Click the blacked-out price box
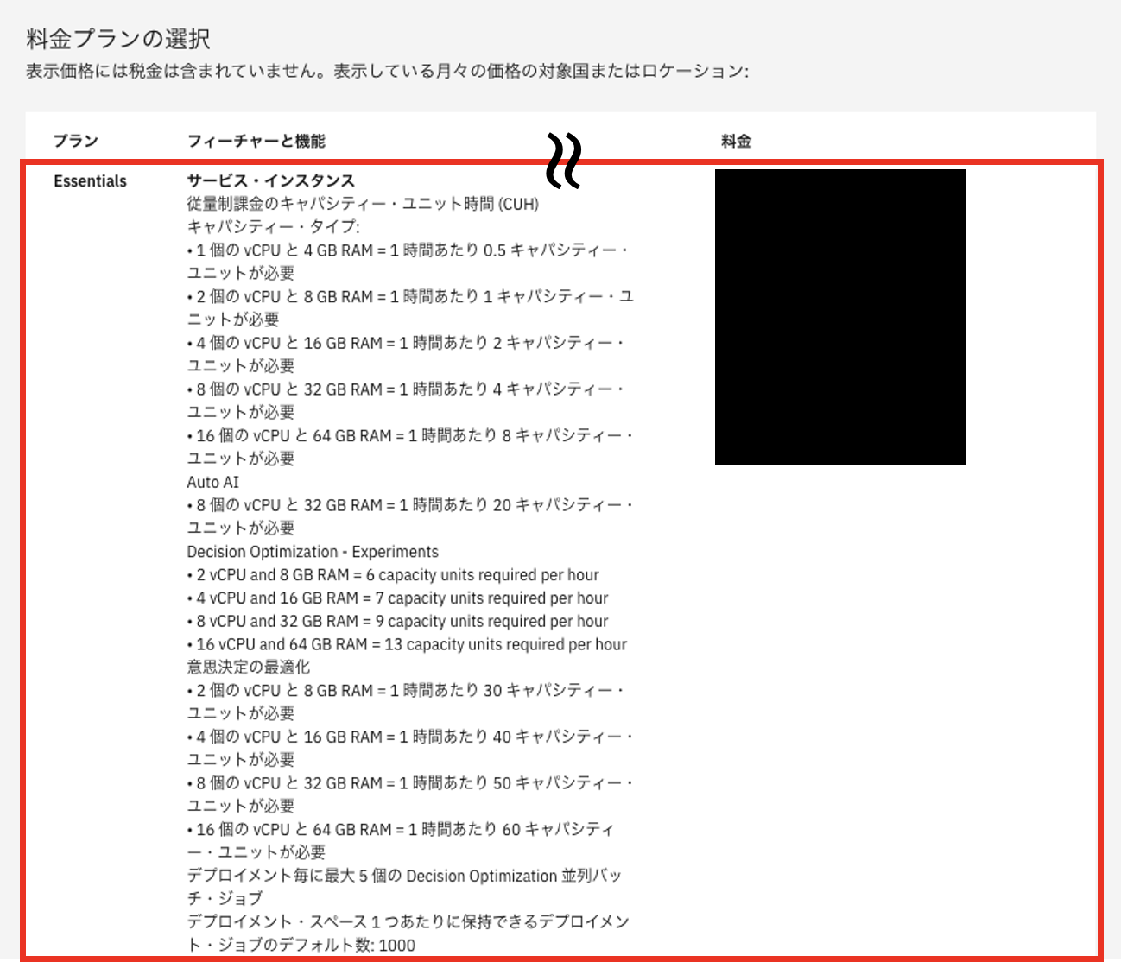The width and height of the screenshot is (1121, 962). point(839,317)
